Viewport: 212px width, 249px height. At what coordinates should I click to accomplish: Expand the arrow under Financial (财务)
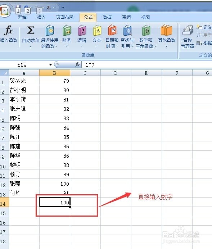67,46
